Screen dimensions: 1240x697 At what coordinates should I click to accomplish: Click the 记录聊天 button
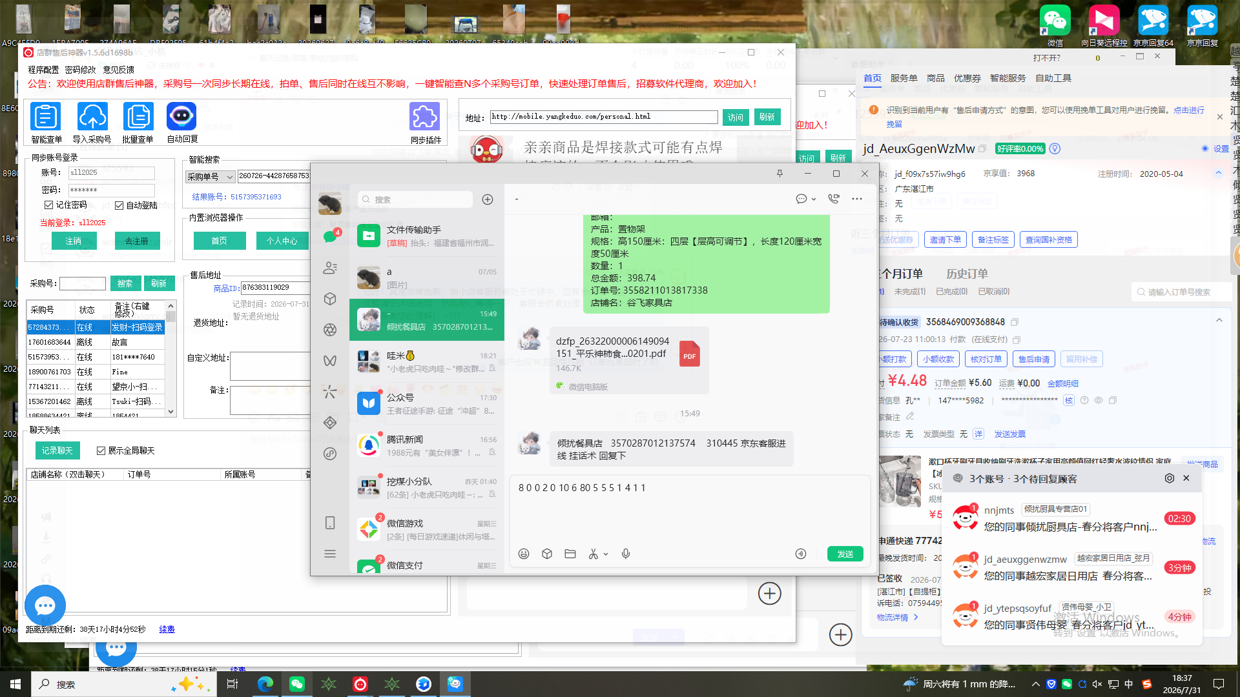click(57, 450)
